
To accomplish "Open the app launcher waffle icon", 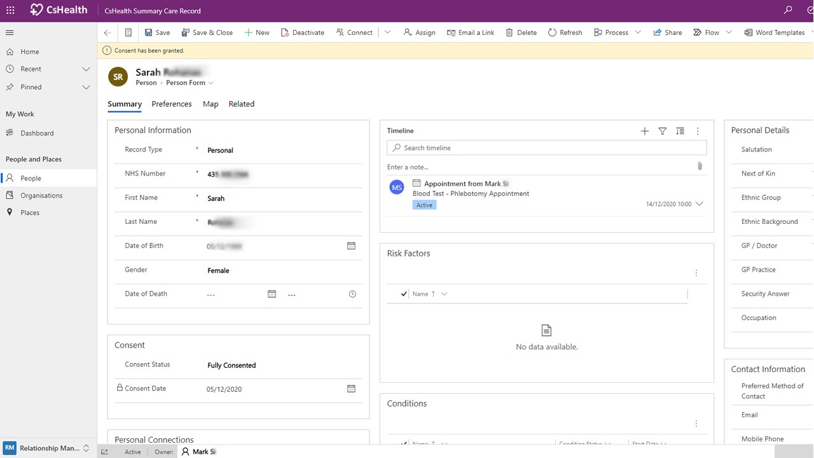I will coord(10,10).
